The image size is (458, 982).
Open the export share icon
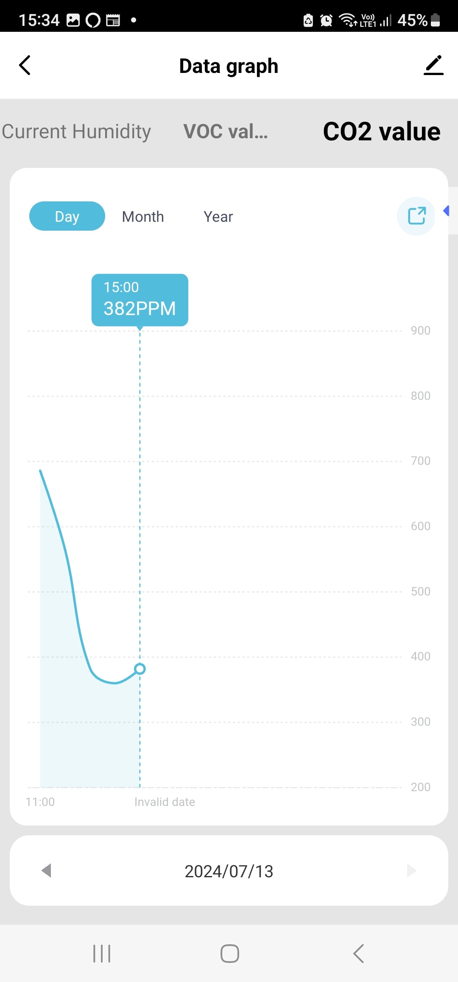pyautogui.click(x=416, y=216)
